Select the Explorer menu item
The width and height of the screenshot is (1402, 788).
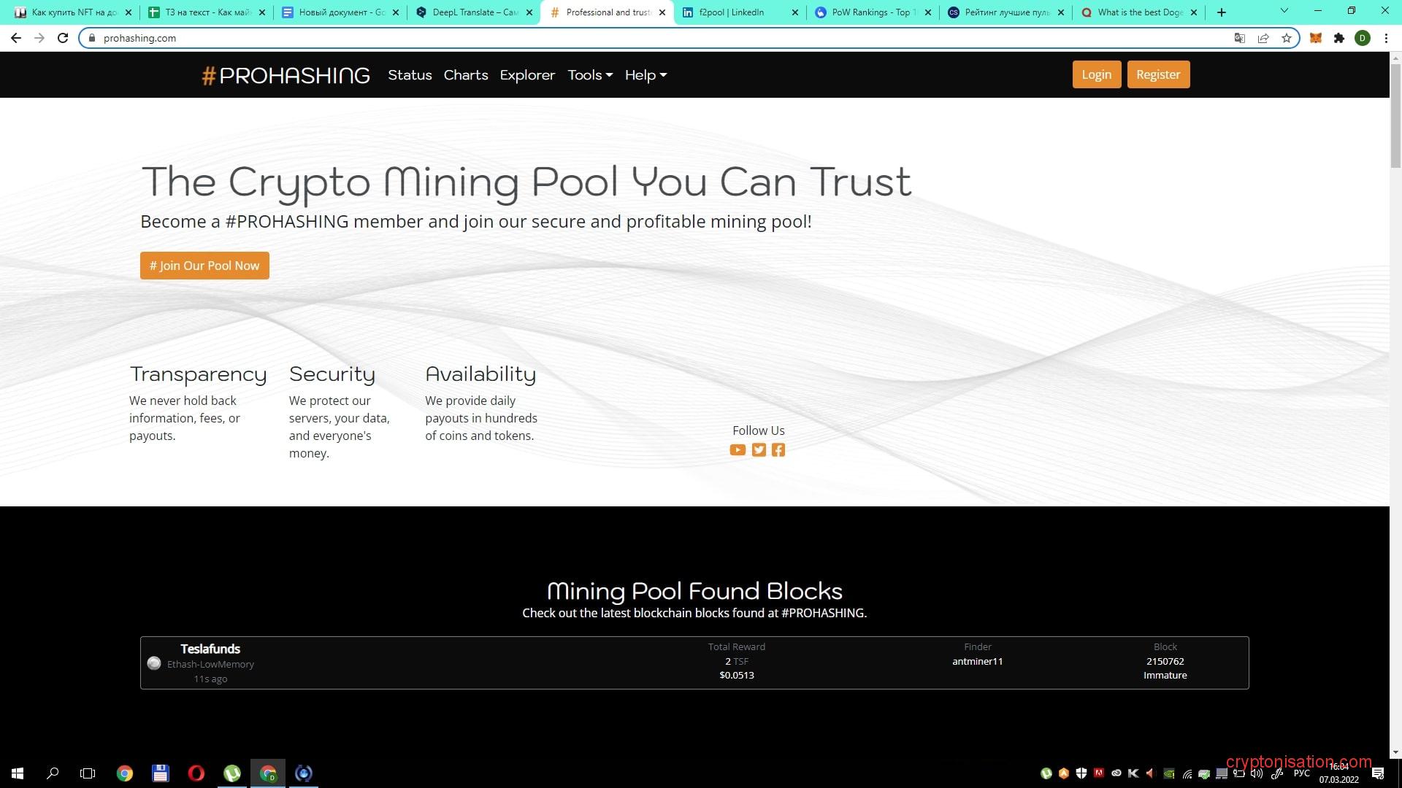[526, 74]
